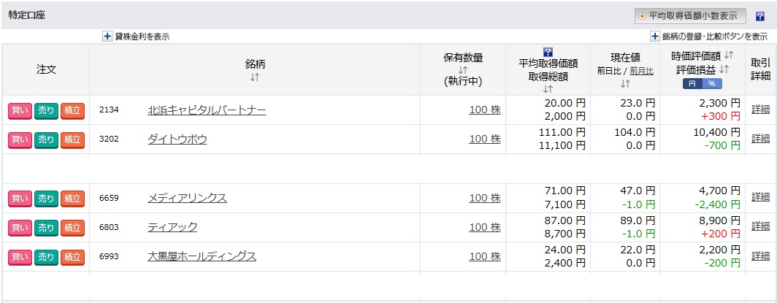Switch price change to 前月比
Viewport: 777px width, 303px height.
(642, 72)
